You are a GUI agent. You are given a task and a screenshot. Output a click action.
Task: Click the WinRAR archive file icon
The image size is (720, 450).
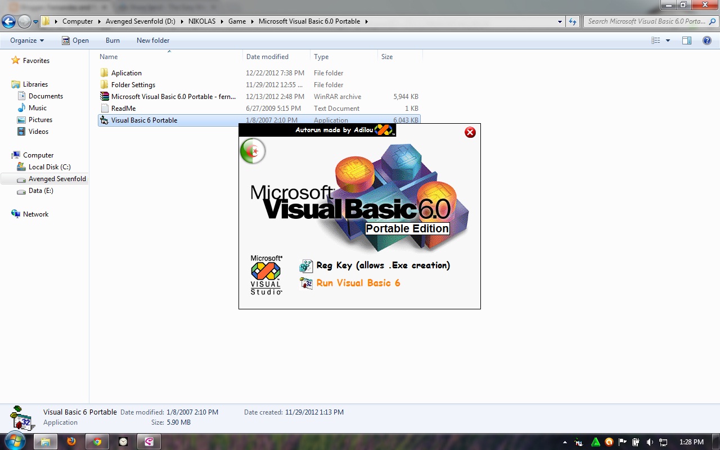pos(104,97)
